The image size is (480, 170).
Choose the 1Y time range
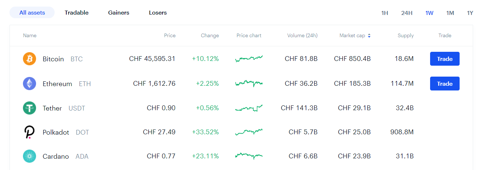click(x=470, y=13)
